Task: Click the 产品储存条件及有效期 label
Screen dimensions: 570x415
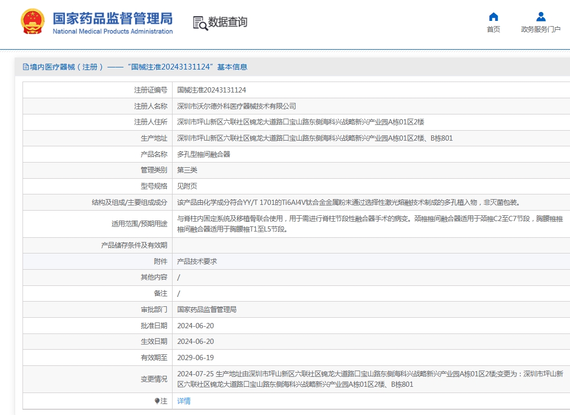Action: [x=134, y=245]
